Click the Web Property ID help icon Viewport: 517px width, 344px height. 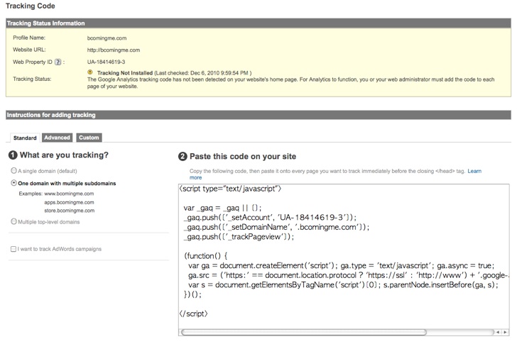(x=58, y=62)
